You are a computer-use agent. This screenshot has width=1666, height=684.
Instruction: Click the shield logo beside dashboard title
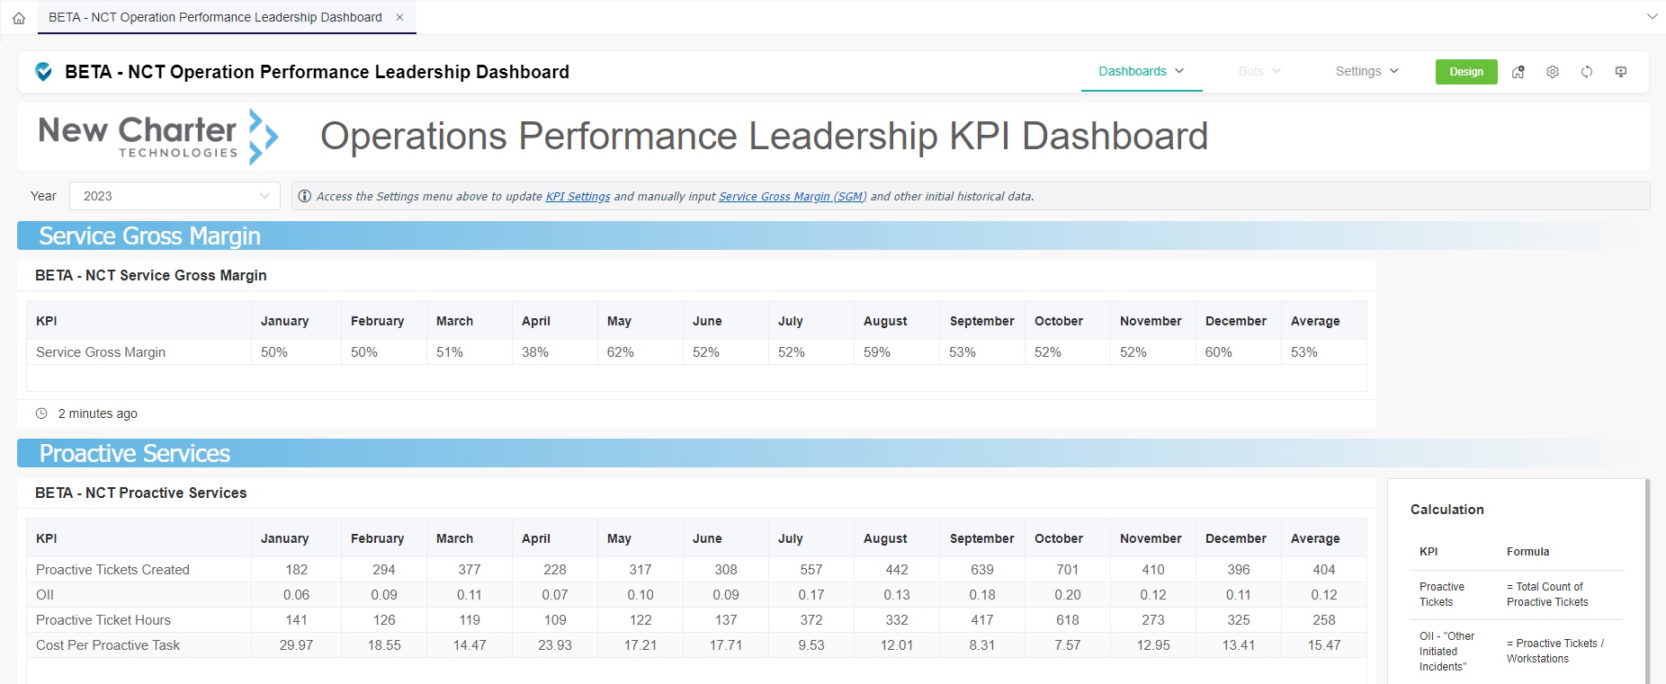tap(43, 72)
